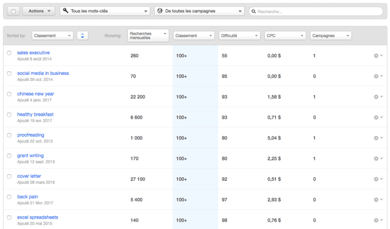Image resolution: width=390 pixels, height=229 pixels.
Task: Open chinese new year keyword link
Action: (35, 94)
